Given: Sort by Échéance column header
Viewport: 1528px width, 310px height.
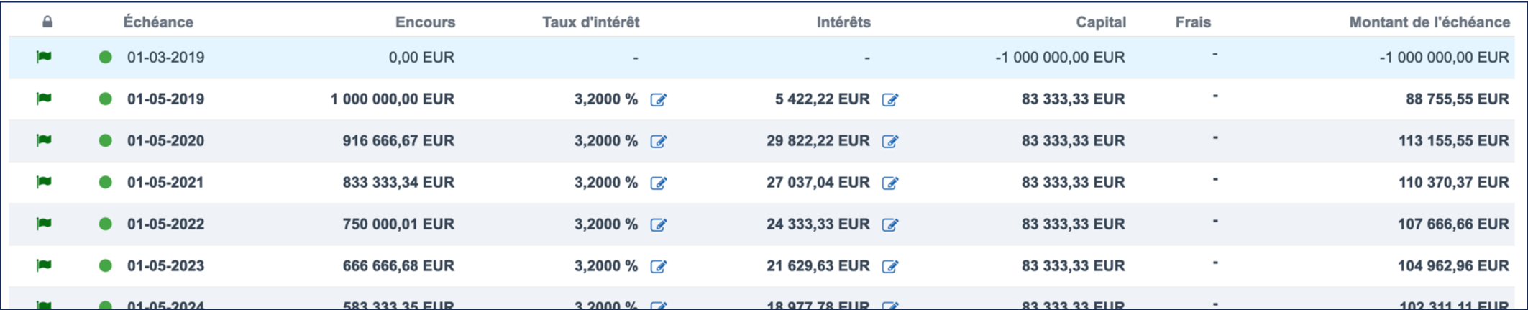Looking at the screenshot, I should click(x=157, y=22).
